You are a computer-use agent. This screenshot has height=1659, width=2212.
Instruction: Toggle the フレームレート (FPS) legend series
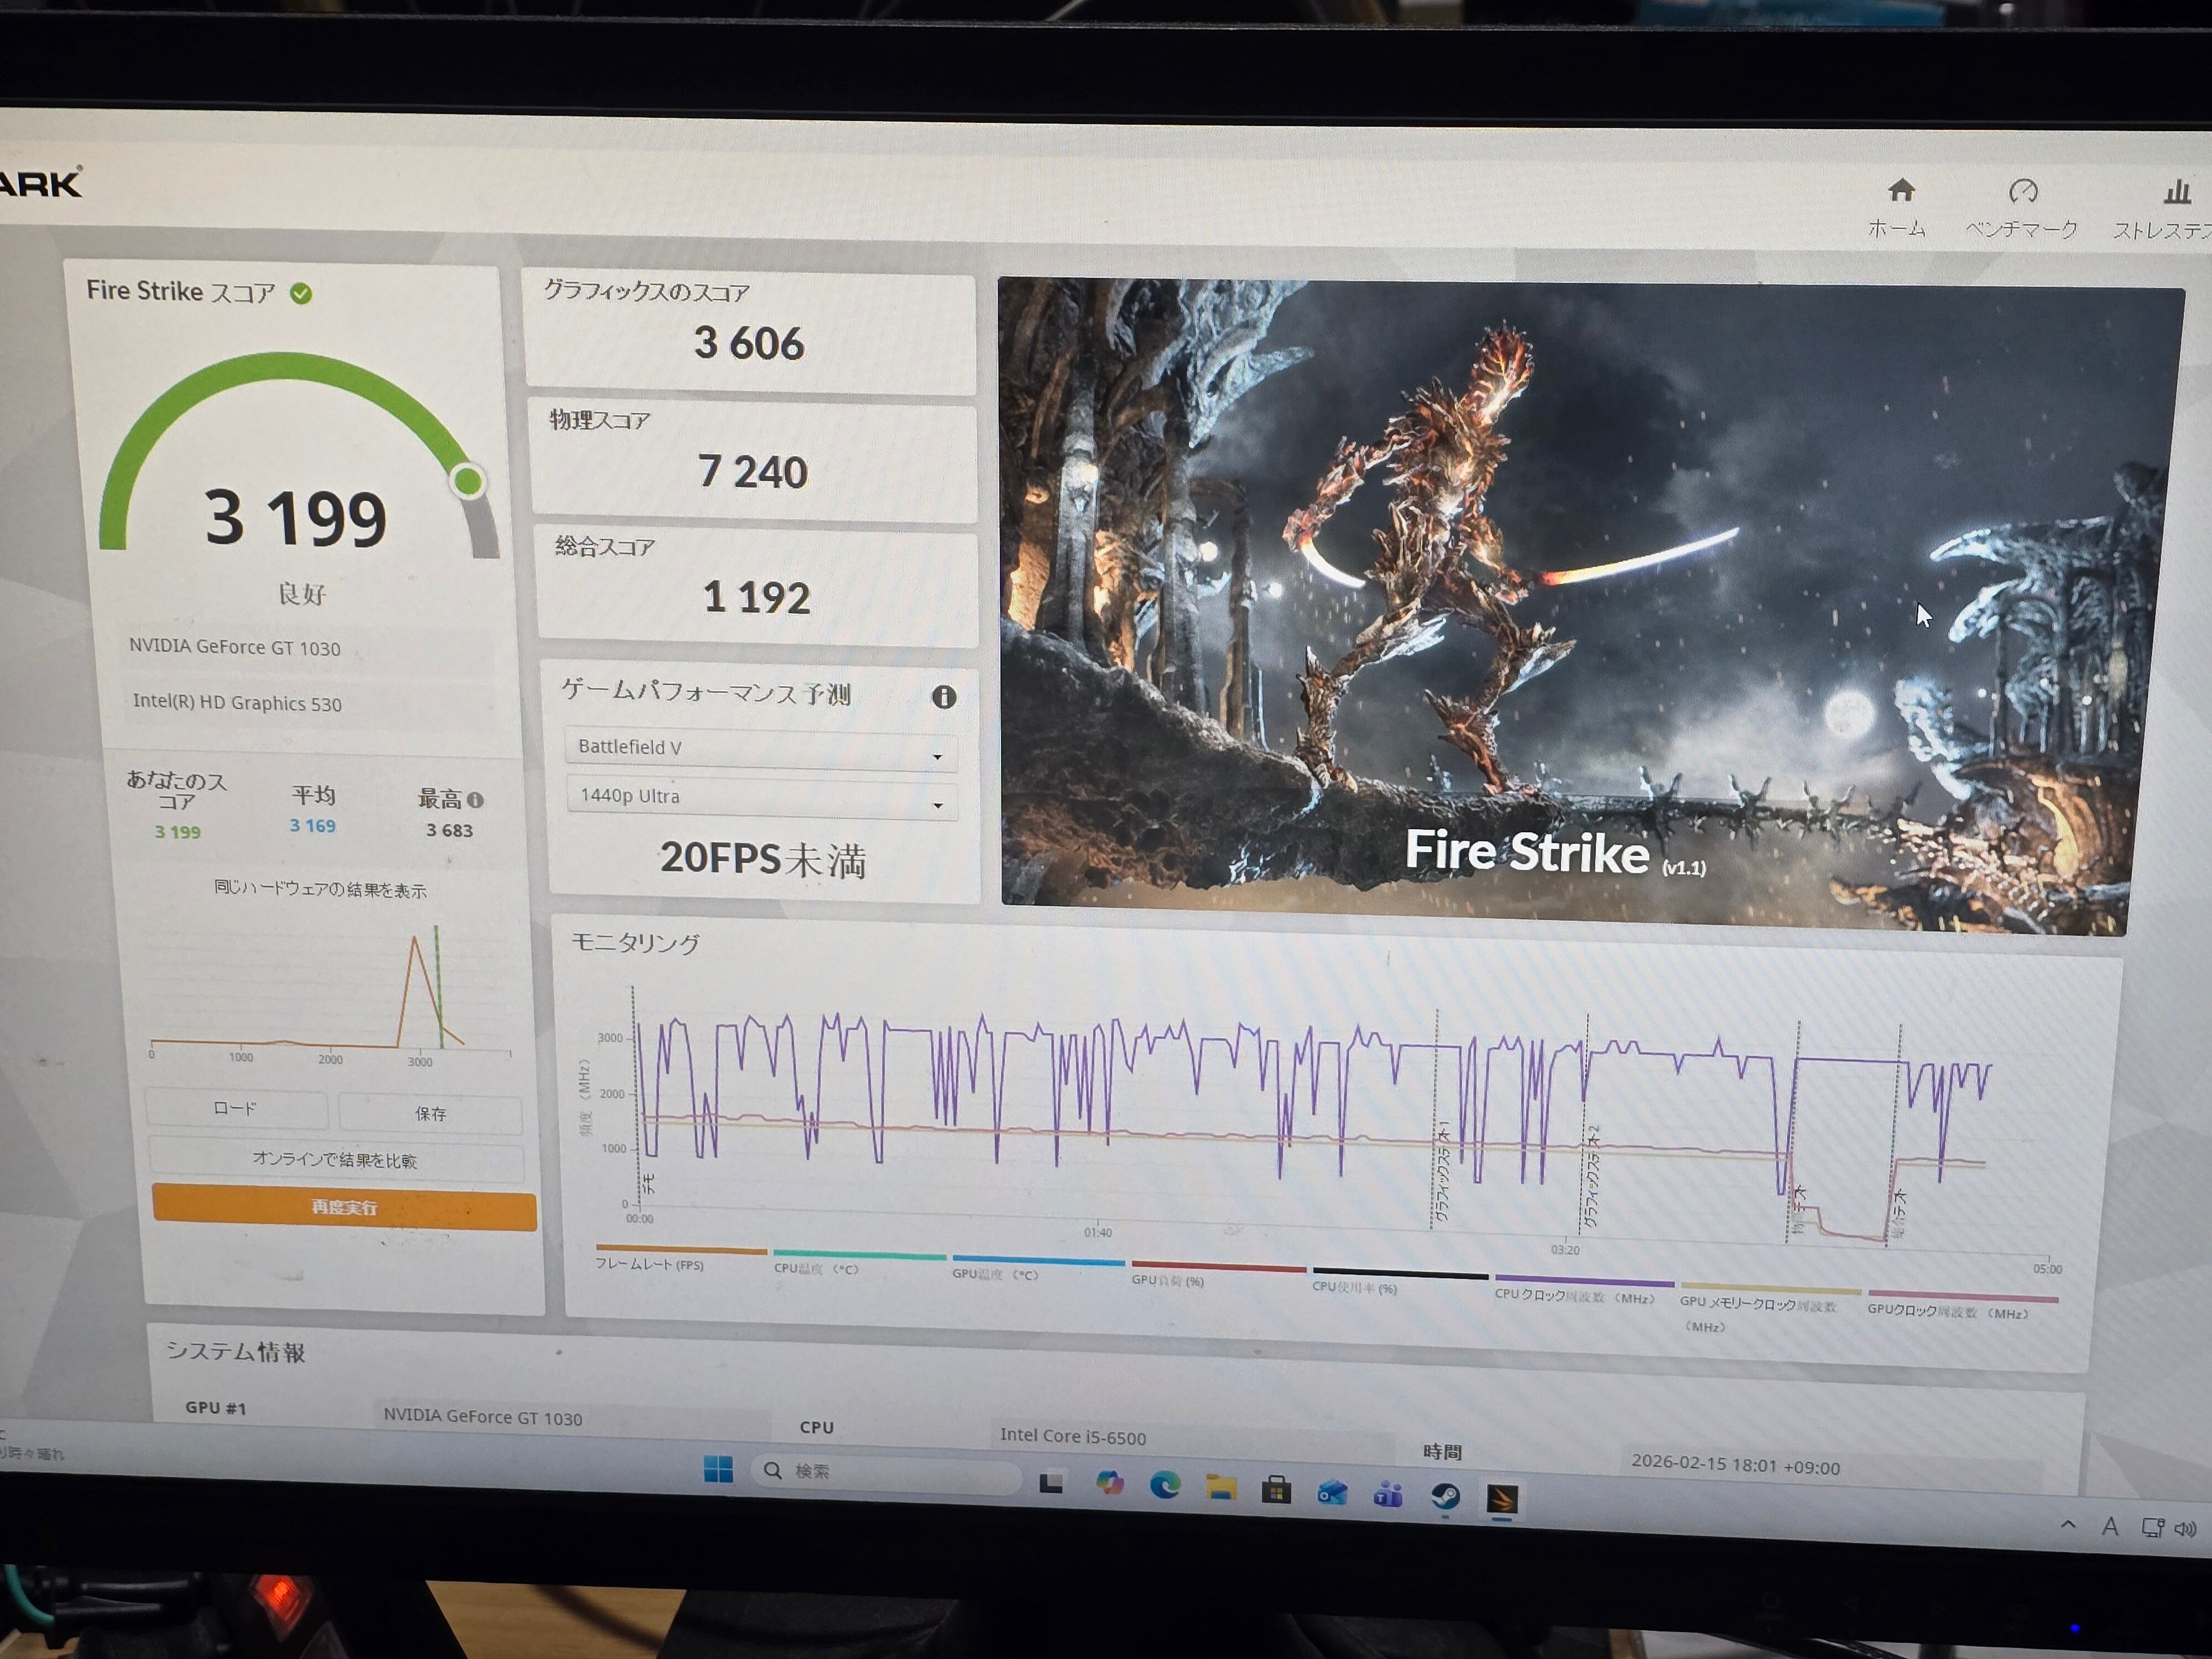pyautogui.click(x=650, y=1265)
